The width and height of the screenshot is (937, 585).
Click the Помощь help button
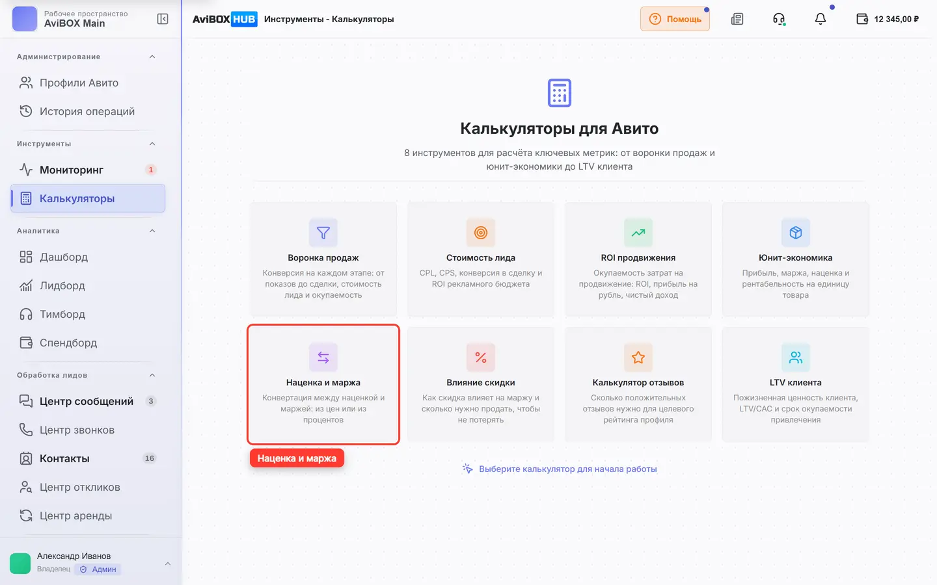tap(675, 19)
